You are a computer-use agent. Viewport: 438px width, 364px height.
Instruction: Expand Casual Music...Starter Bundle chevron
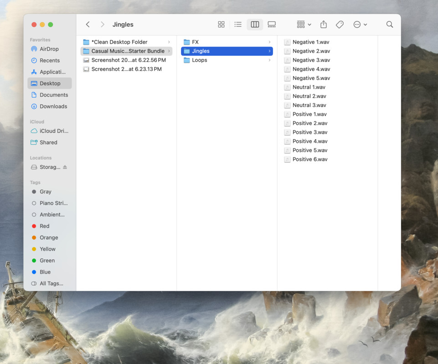(x=169, y=51)
